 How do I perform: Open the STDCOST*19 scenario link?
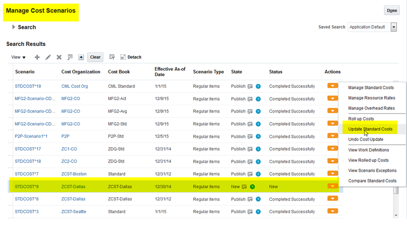28,86
